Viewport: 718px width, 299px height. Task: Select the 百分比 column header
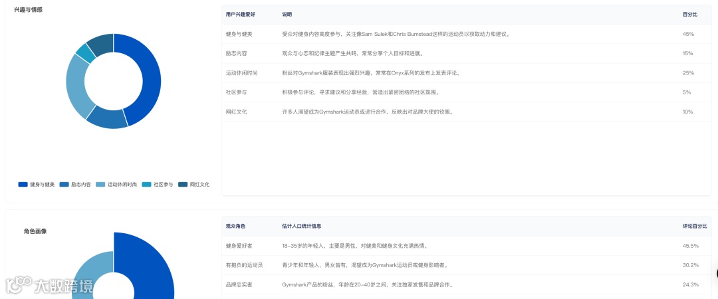(690, 15)
